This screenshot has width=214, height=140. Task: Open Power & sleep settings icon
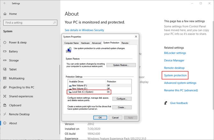point(5,42)
